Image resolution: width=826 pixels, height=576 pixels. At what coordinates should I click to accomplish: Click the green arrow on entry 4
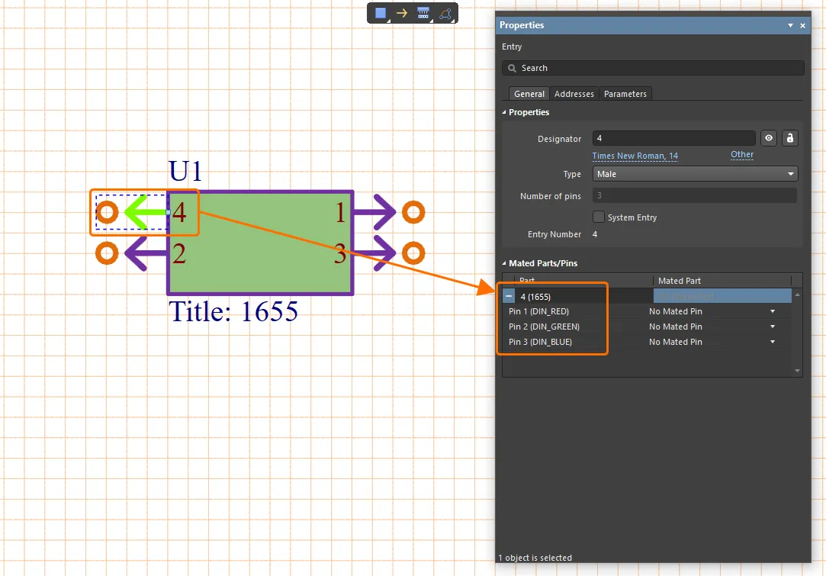pyautogui.click(x=145, y=212)
